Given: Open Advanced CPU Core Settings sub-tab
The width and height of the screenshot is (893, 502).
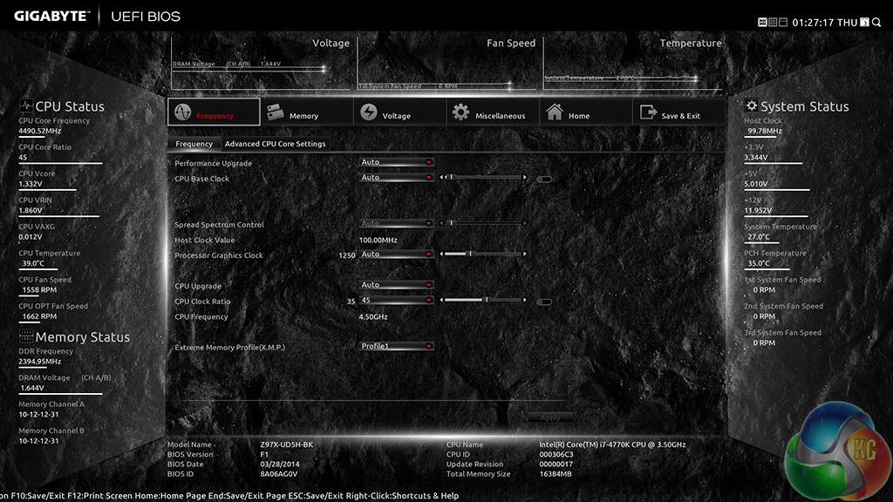Looking at the screenshot, I should (275, 144).
